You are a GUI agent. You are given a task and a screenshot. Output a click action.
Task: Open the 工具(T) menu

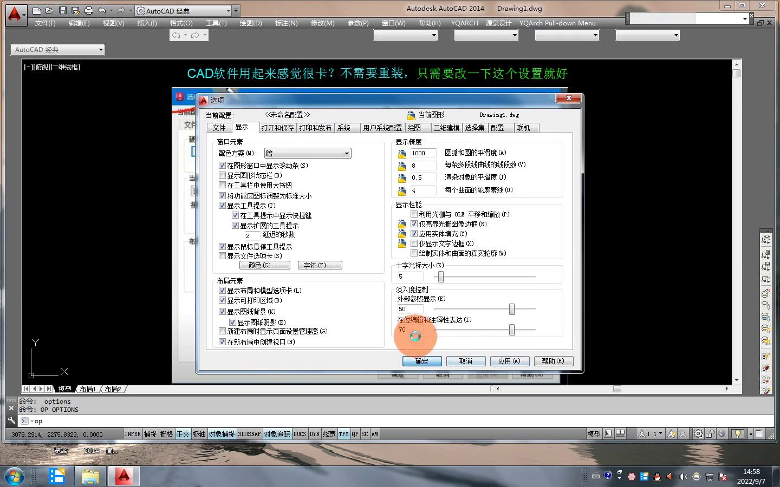pyautogui.click(x=216, y=23)
